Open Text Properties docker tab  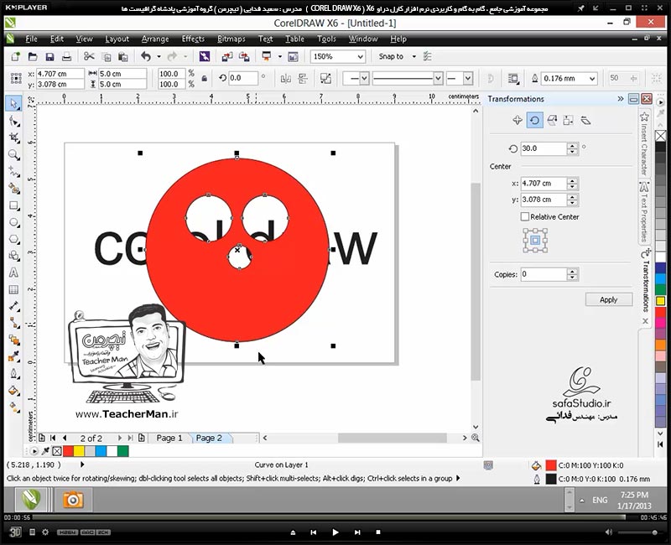(644, 212)
